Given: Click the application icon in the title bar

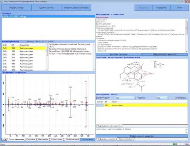Looking at the screenshot, I should coord(1,2).
